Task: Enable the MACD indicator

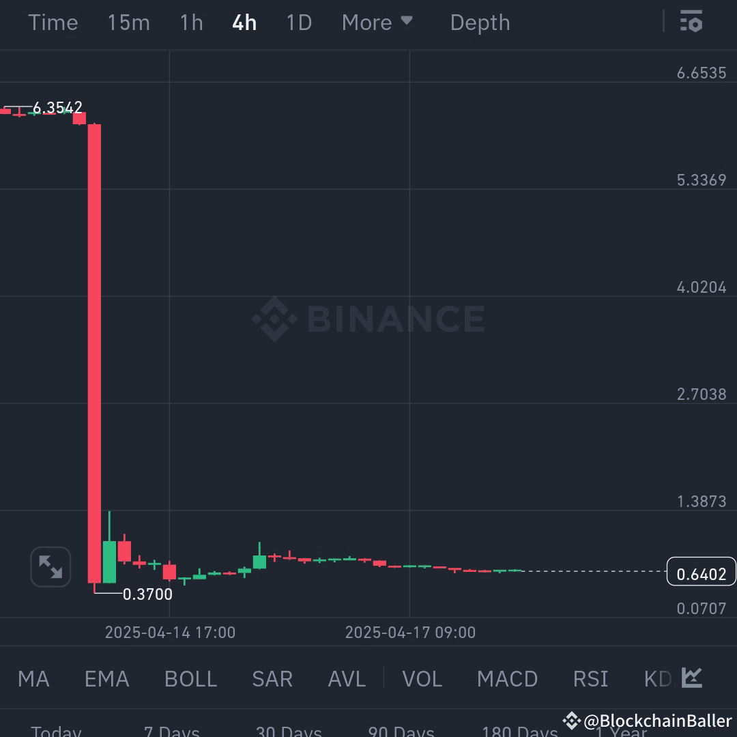Action: pyautogui.click(x=507, y=678)
